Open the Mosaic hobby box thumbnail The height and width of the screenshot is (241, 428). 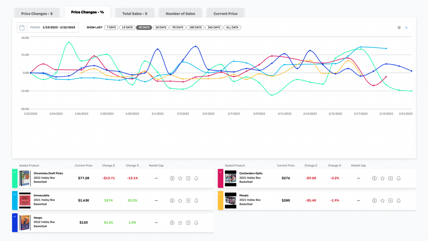[x=230, y=200]
